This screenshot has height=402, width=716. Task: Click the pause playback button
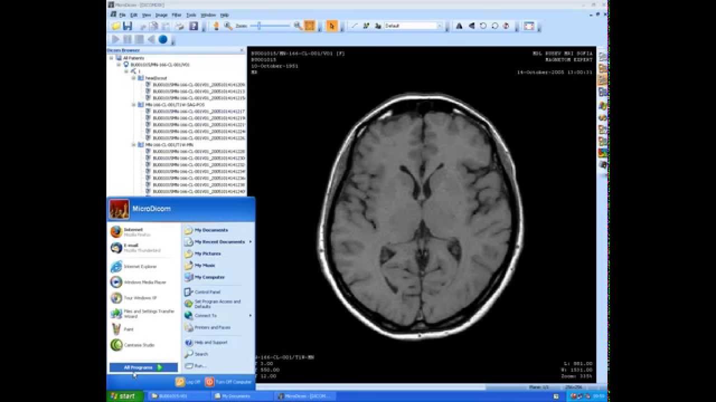click(x=128, y=40)
